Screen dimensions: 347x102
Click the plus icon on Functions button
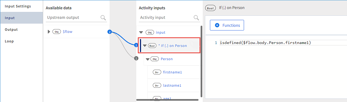(x=217, y=25)
